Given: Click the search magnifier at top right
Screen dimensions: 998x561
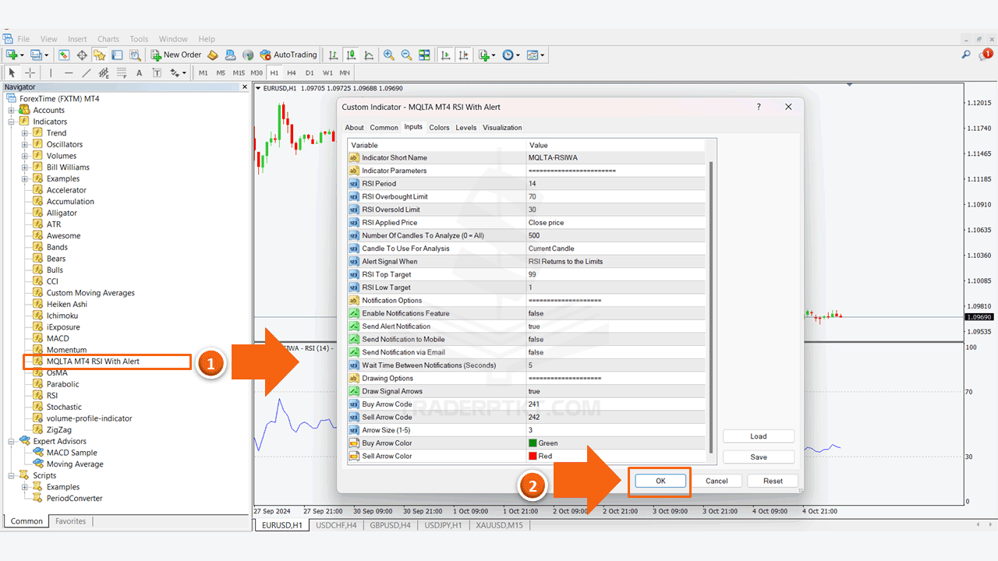Looking at the screenshot, I should pyautogui.click(x=966, y=55).
